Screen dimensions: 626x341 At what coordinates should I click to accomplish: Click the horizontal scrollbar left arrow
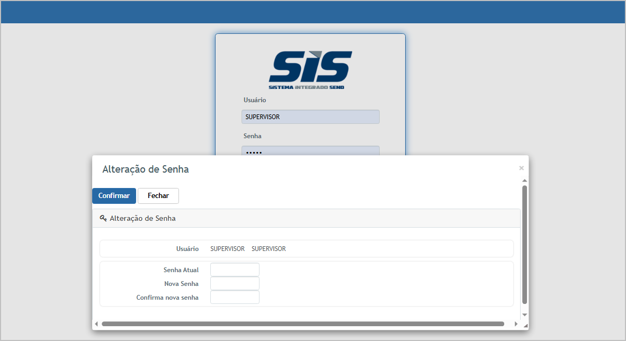pos(96,324)
